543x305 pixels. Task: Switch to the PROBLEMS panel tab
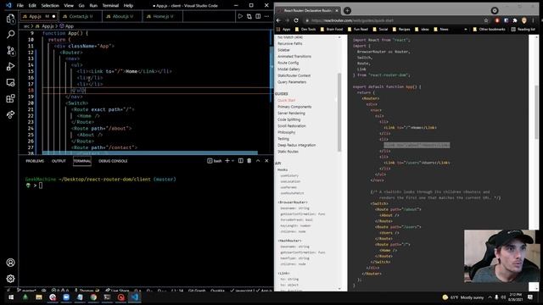click(35, 161)
